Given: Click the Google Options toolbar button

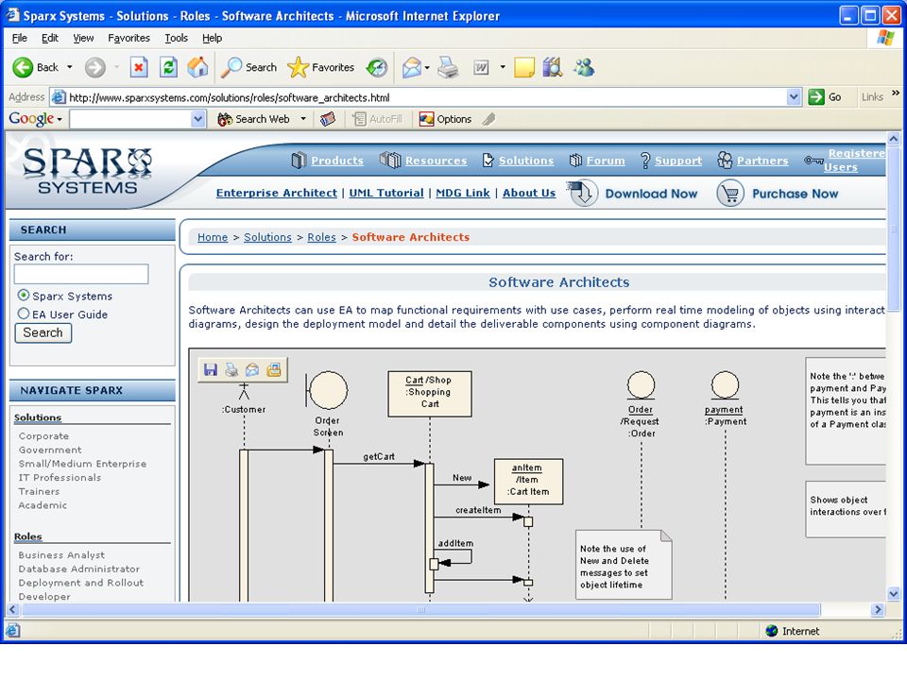Looking at the screenshot, I should coord(445,119).
